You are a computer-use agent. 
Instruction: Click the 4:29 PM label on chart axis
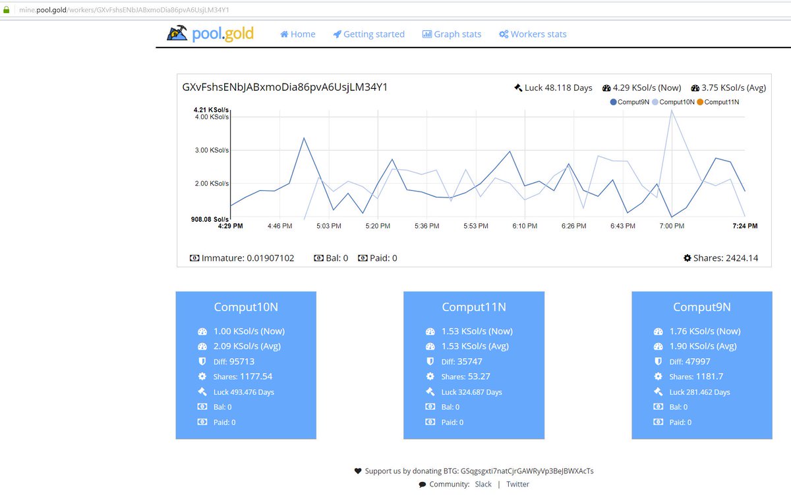tap(230, 226)
